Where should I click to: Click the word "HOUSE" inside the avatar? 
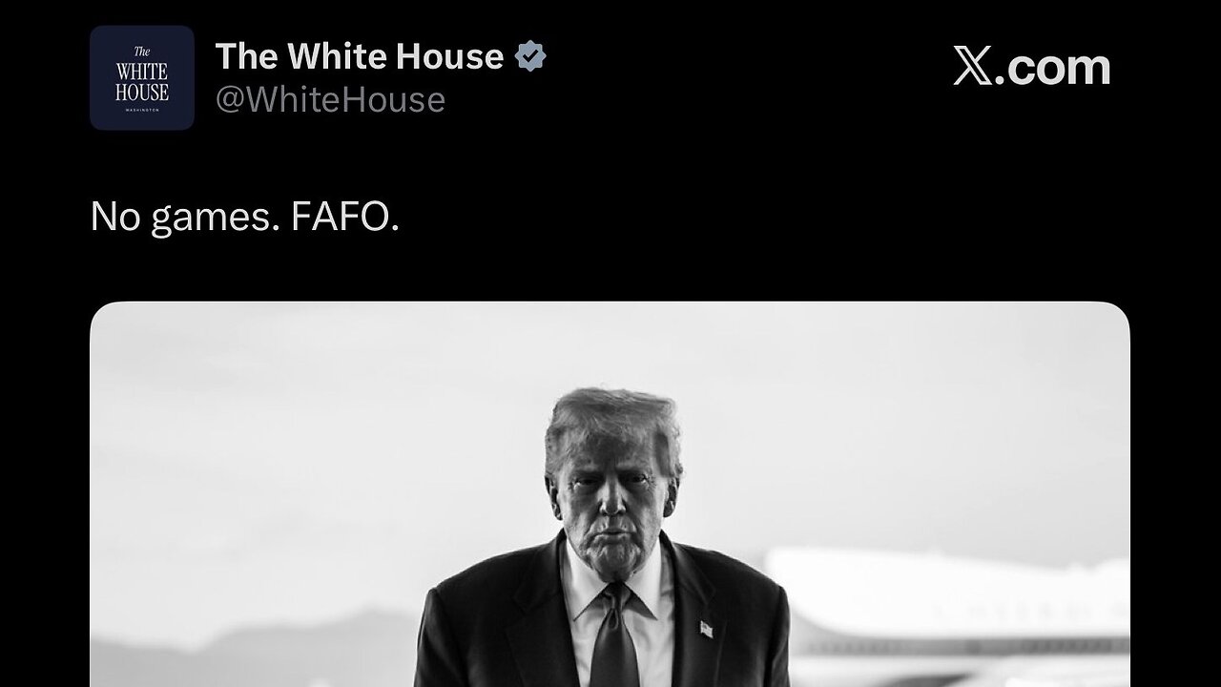click(142, 92)
